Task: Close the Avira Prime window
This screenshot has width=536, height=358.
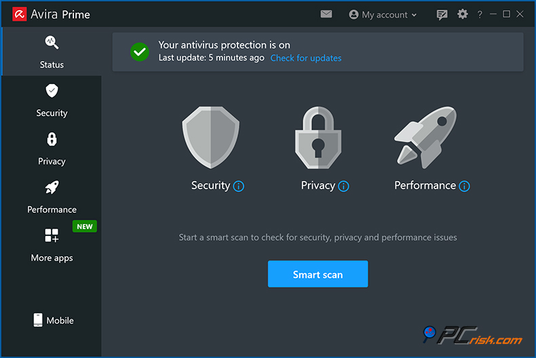Action: (520, 14)
